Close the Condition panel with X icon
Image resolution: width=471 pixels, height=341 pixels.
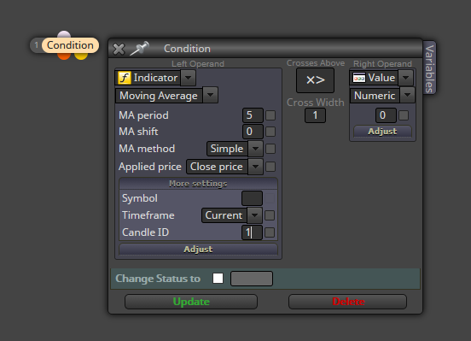point(119,49)
